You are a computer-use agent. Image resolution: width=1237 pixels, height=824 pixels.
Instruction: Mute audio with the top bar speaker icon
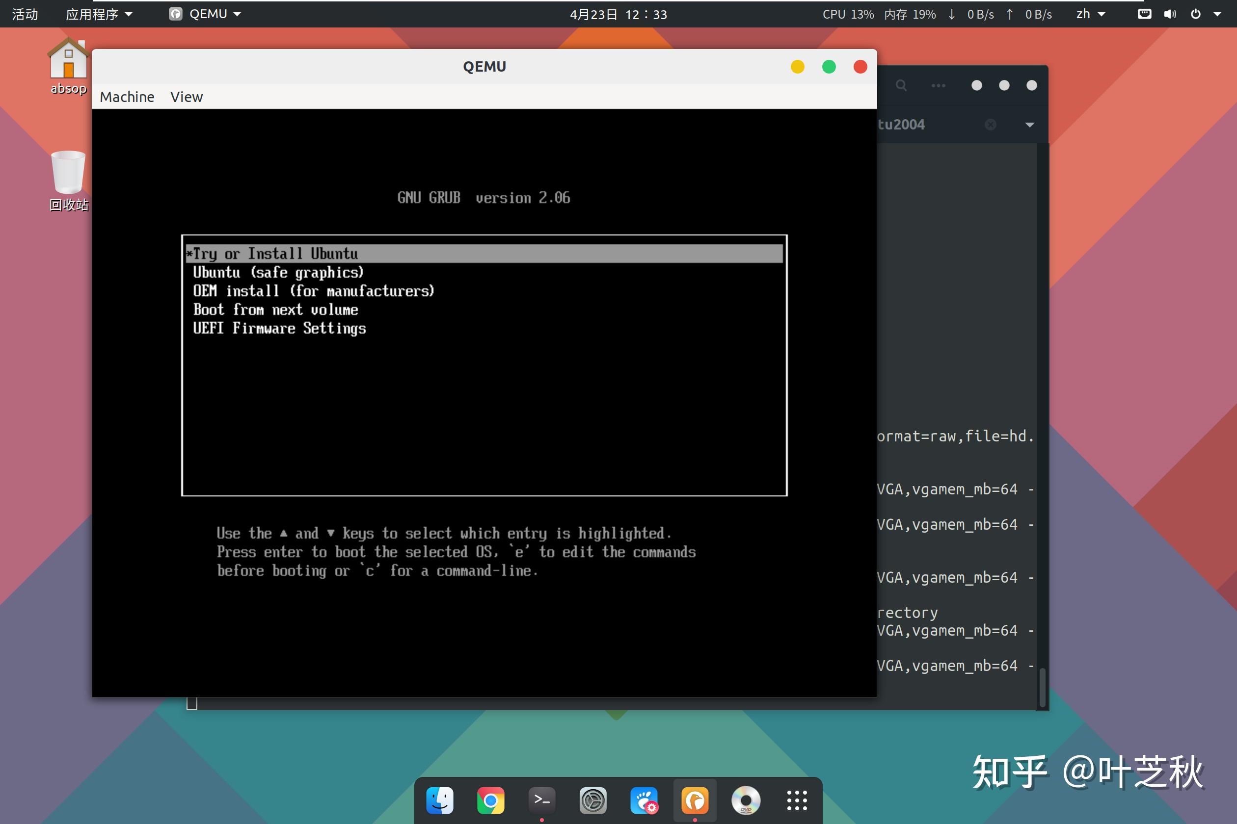(x=1170, y=14)
